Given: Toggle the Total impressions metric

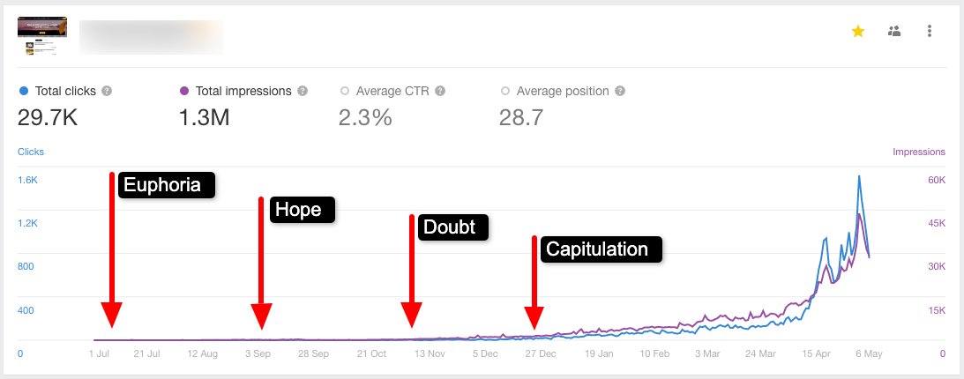Looking at the screenshot, I should pyautogui.click(x=235, y=91).
